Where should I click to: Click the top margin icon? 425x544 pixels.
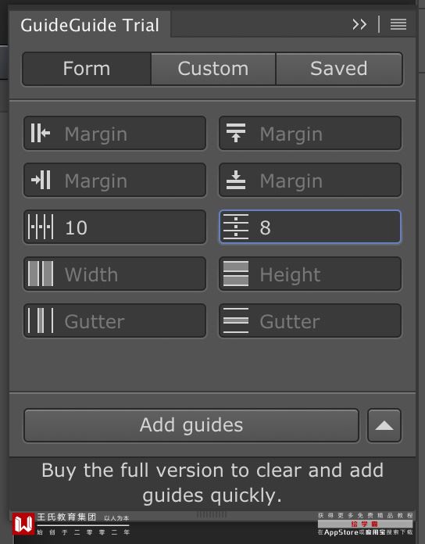(x=236, y=133)
